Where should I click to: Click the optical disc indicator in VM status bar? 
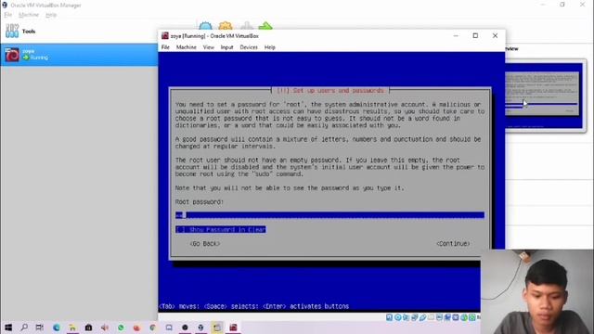398,317
